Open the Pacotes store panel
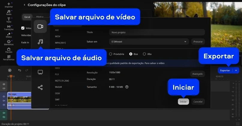This screenshot has height=126, width=242. point(9,50)
